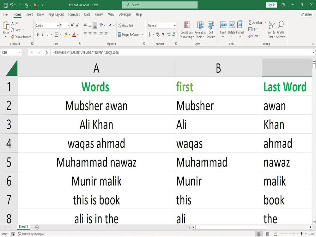
Task: Click Increase Decimal icon
Action: point(169,35)
